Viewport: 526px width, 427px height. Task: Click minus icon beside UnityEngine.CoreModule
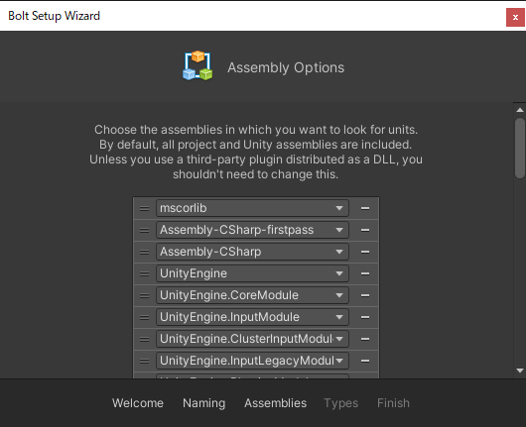point(365,295)
